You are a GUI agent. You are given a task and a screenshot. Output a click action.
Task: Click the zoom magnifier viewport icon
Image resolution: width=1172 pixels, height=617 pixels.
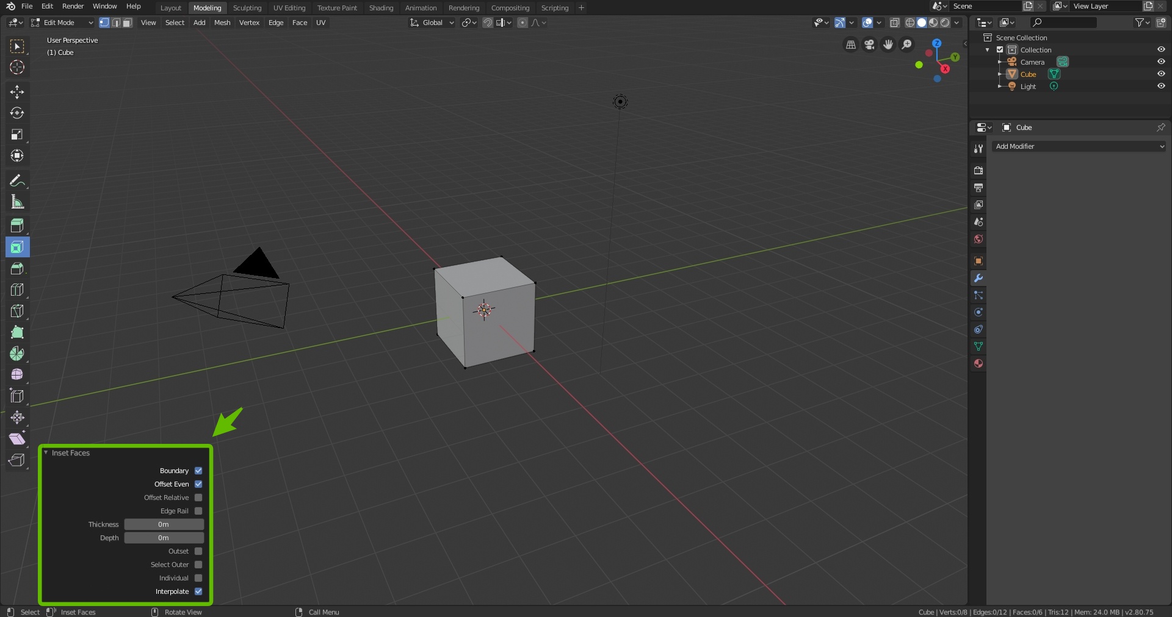coord(907,45)
